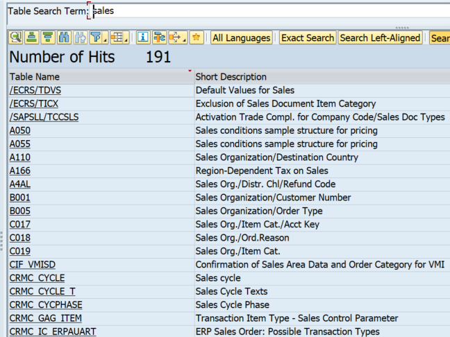Image resolution: width=450 pixels, height=337 pixels.
Task: Click into the Table Search Term field
Action: click(264, 11)
